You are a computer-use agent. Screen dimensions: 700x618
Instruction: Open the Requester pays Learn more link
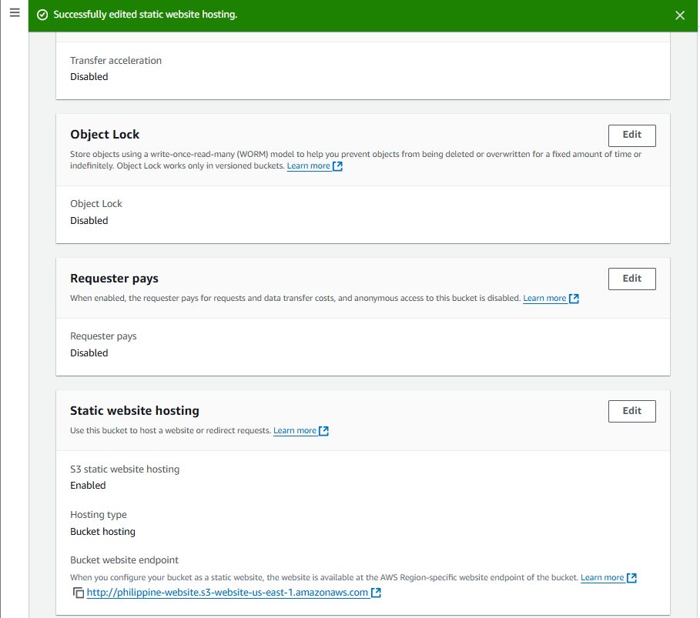(544, 299)
